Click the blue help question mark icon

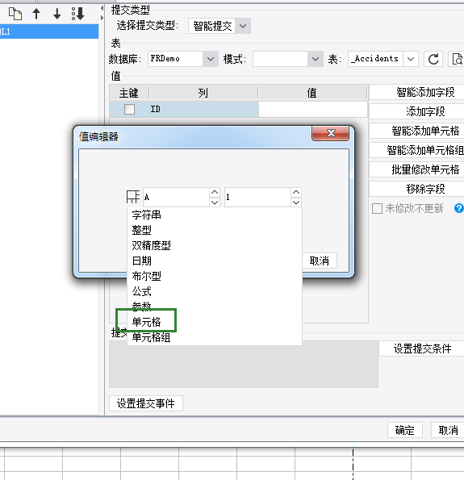click(458, 208)
